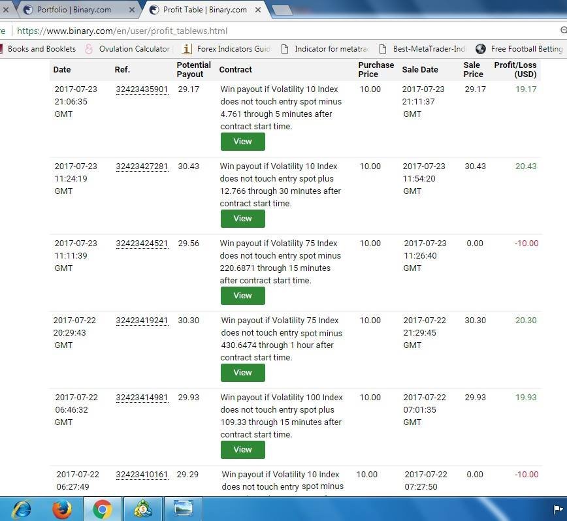Click Ovulation Calculator bookmark icon
This screenshot has width=567, height=521.
coord(89,49)
